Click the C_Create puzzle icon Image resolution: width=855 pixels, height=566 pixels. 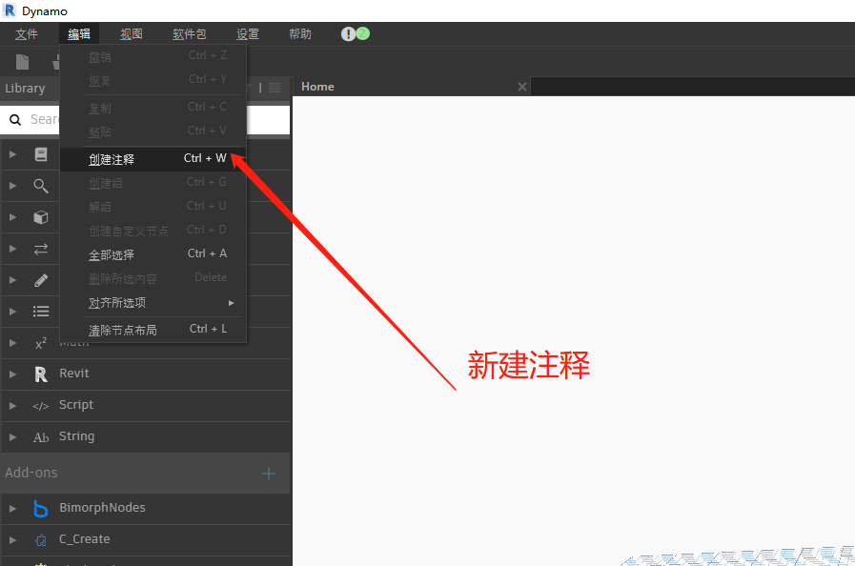click(41, 540)
